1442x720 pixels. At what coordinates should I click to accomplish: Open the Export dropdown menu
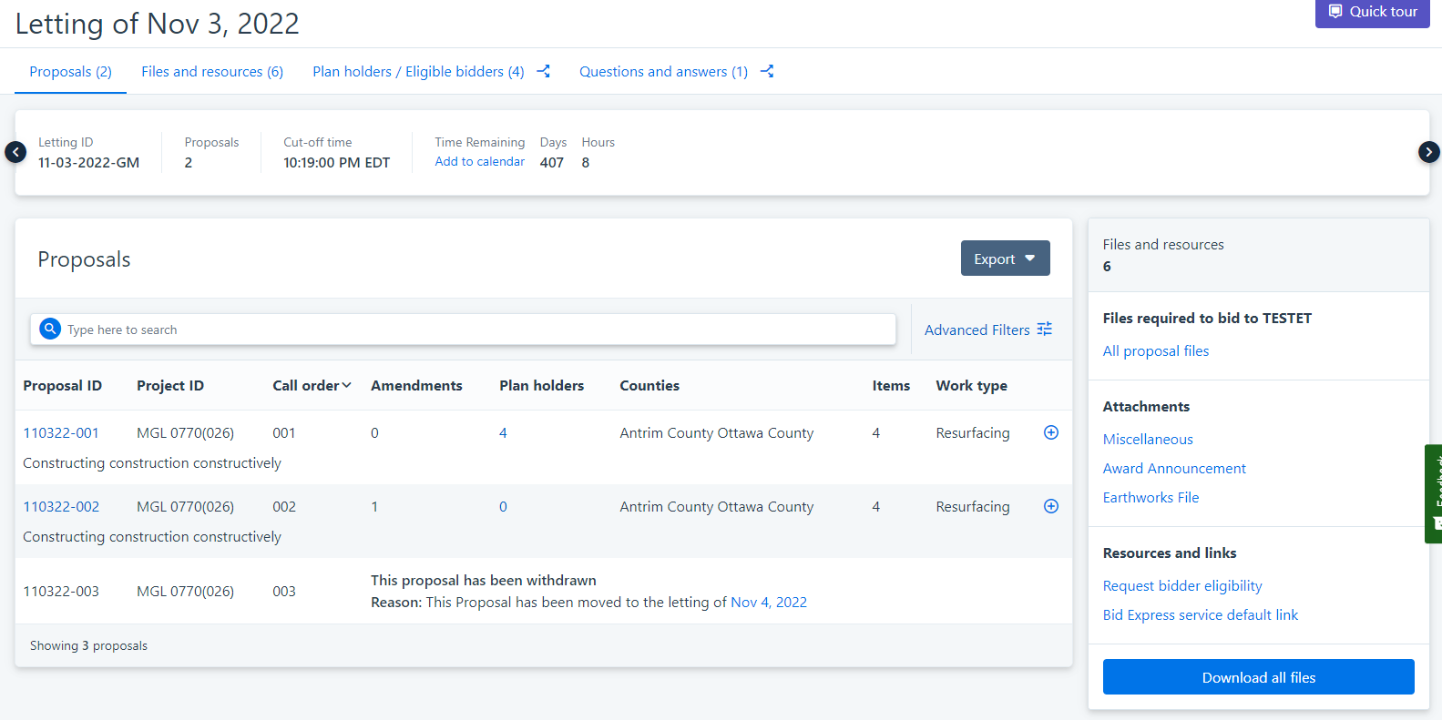pyautogui.click(x=1005, y=259)
